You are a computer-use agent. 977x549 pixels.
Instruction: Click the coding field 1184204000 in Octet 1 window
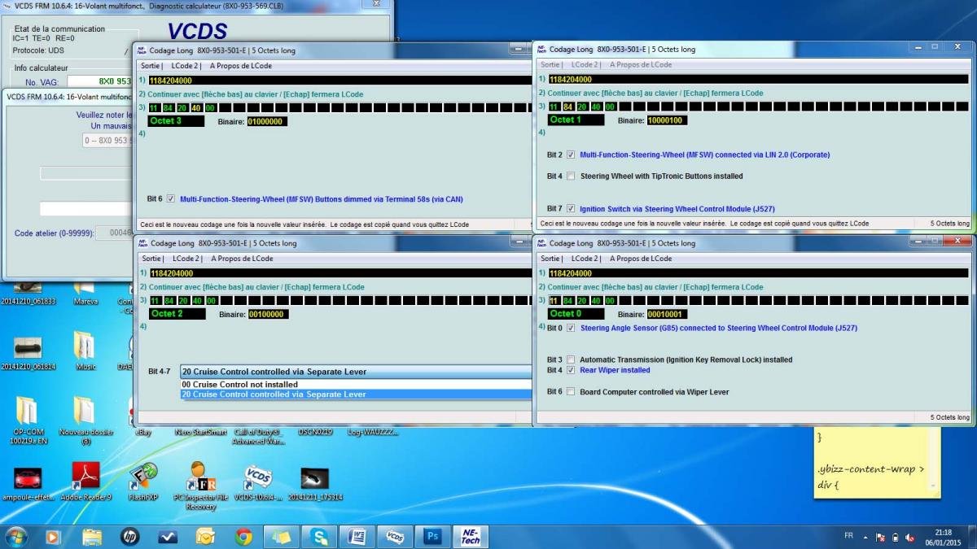[759, 80]
